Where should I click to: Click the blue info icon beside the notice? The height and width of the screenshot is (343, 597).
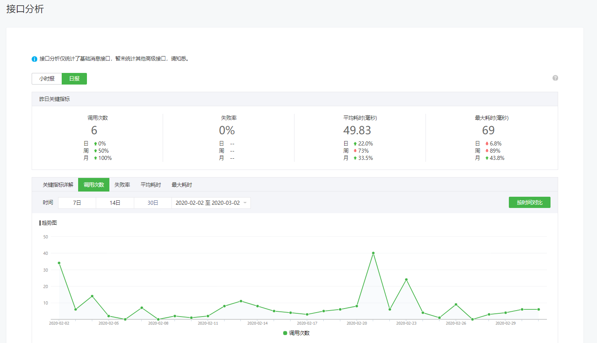coord(34,59)
